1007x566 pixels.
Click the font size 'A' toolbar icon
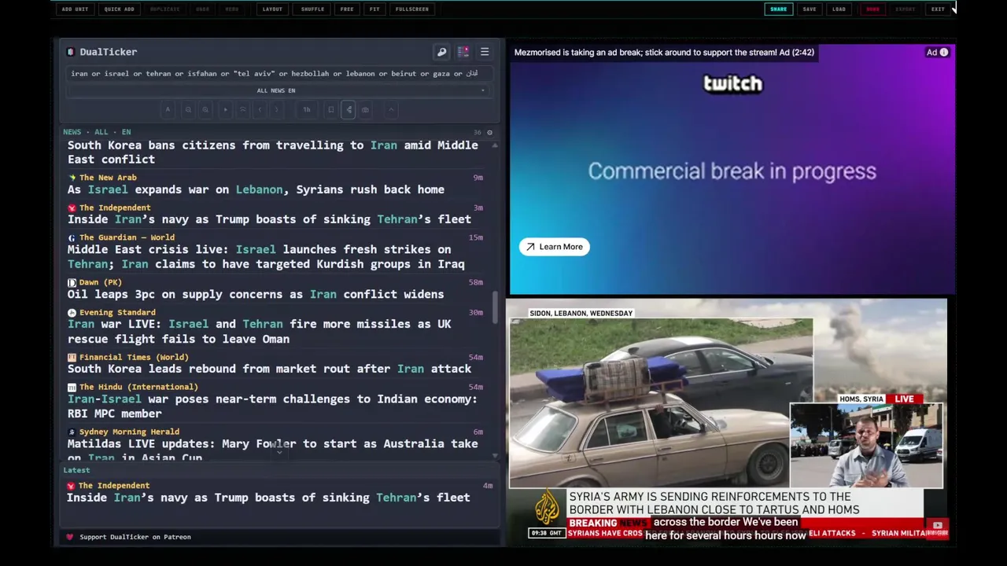pyautogui.click(x=168, y=110)
